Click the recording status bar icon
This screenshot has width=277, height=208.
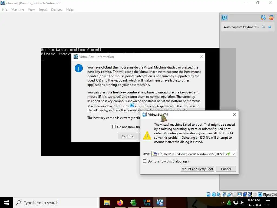point(245,194)
